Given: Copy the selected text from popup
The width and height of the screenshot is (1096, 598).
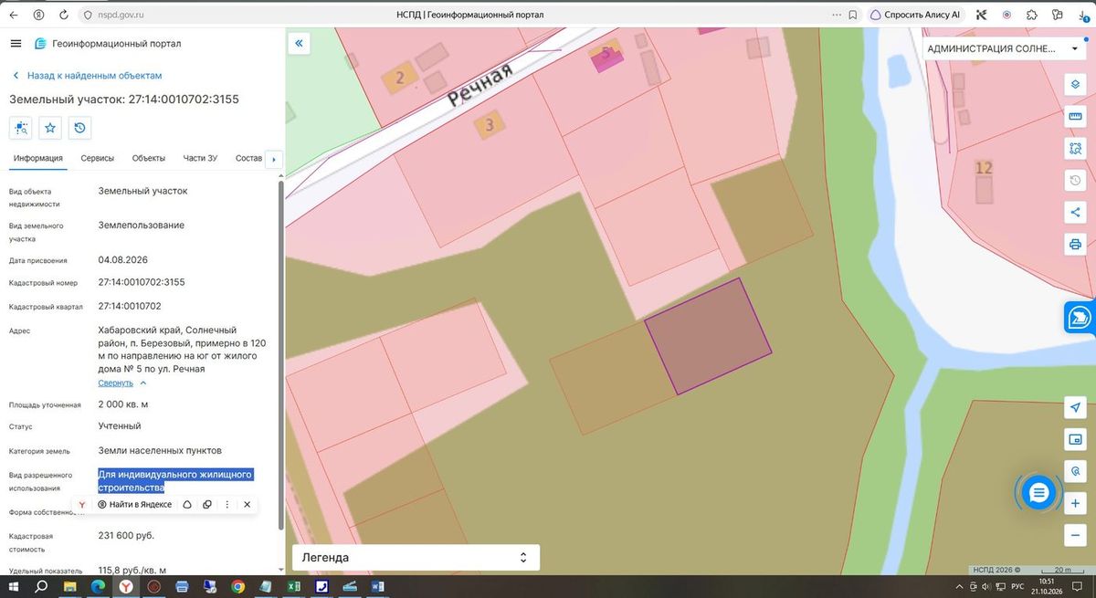Looking at the screenshot, I should [207, 504].
